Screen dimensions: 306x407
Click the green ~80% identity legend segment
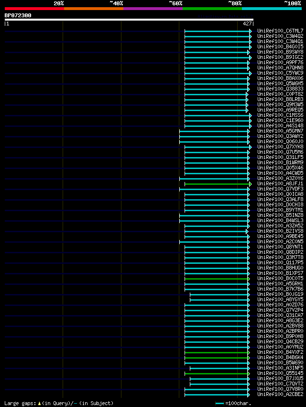point(212,9)
